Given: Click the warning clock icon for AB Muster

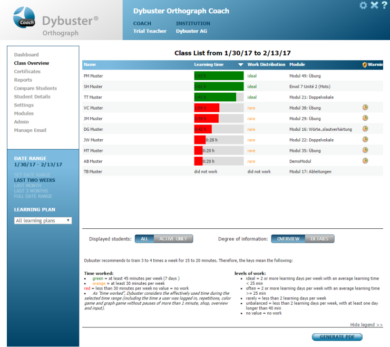Looking at the screenshot, I should coord(365,161).
